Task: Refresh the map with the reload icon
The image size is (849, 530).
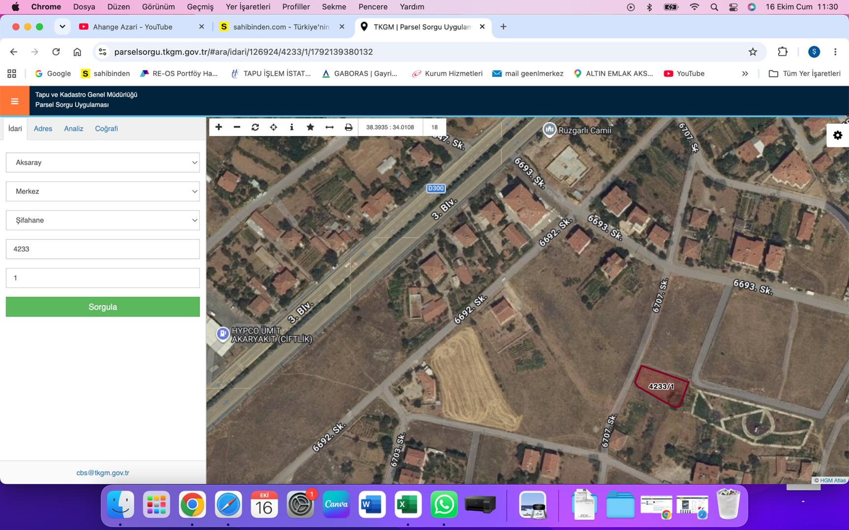Action: 255,127
